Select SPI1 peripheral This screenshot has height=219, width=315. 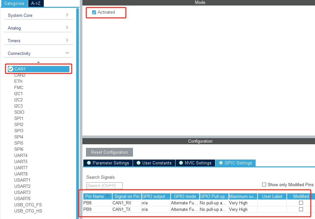(x=19, y=118)
